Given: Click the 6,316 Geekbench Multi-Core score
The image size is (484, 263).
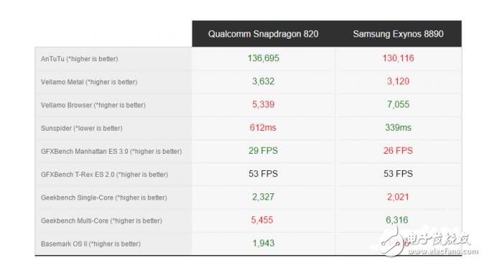Looking at the screenshot, I should [x=397, y=220].
